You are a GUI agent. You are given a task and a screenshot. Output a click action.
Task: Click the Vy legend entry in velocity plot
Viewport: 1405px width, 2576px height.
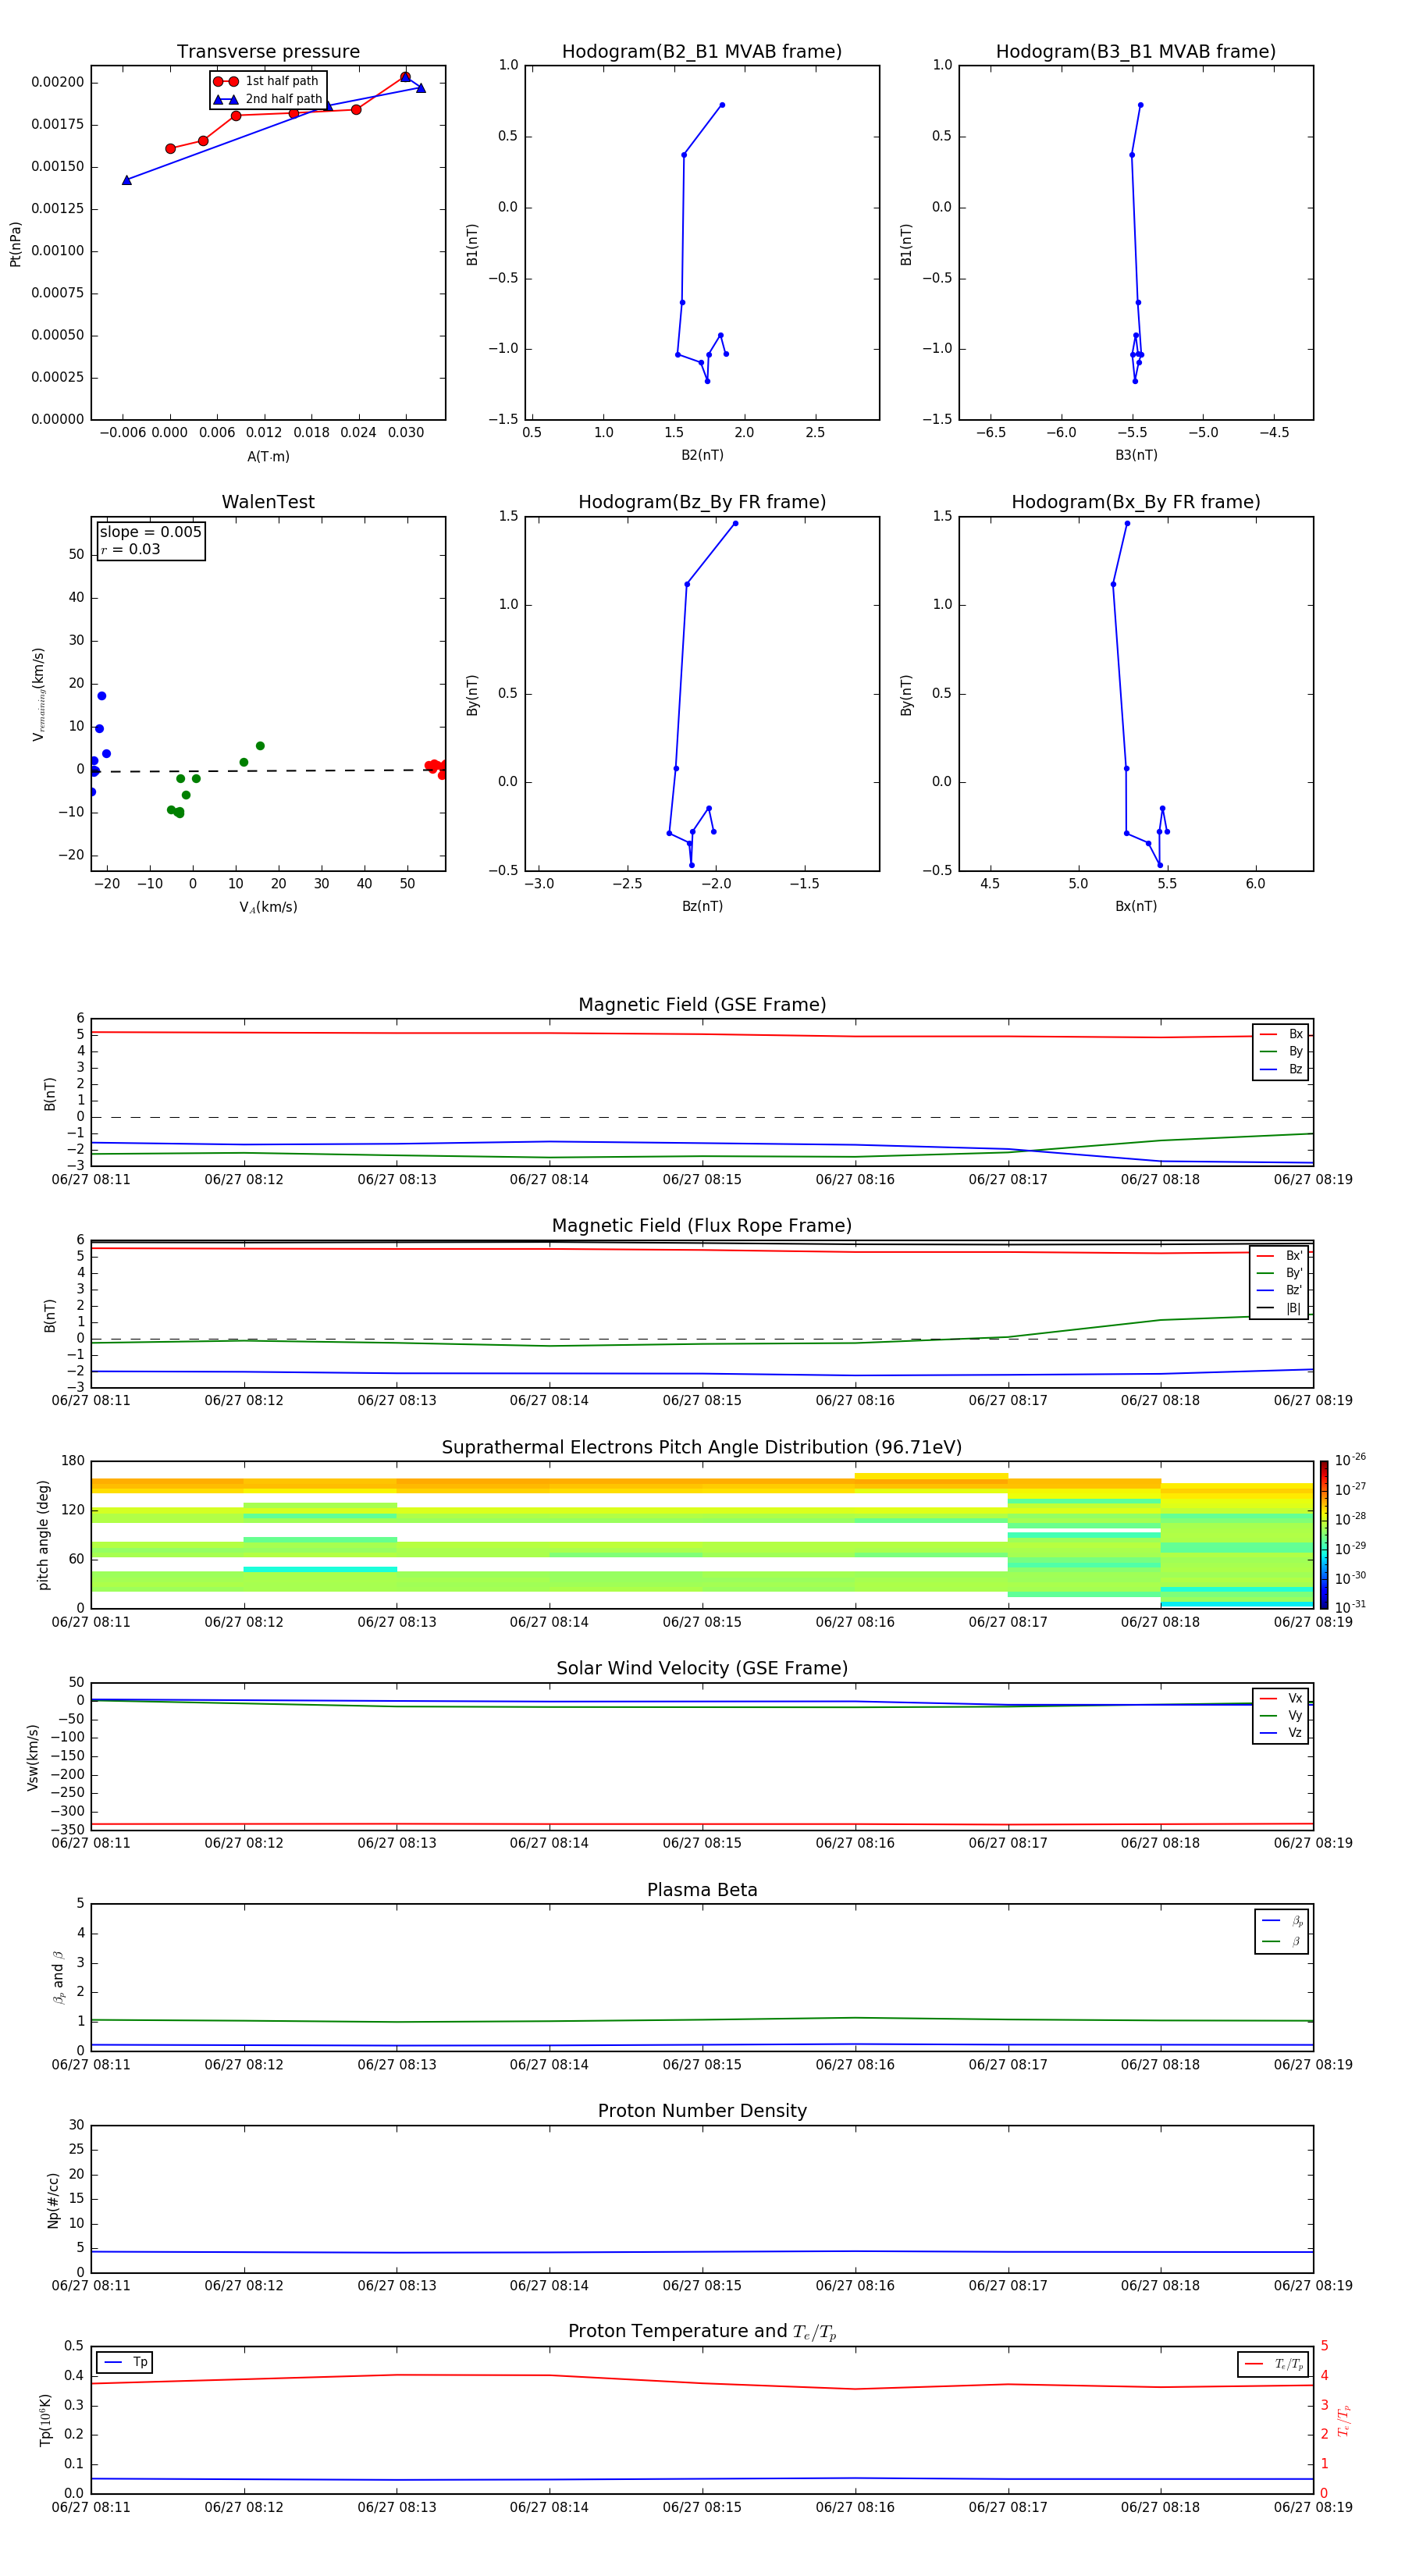(x=1281, y=1715)
